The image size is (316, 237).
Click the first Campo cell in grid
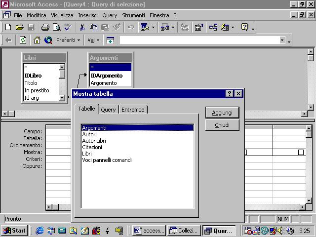[58, 132]
